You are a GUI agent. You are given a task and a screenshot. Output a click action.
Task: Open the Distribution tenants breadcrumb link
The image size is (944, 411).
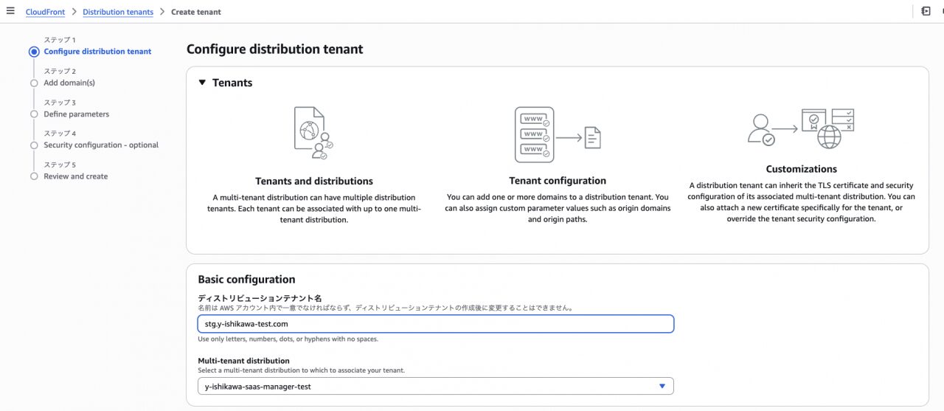118,12
